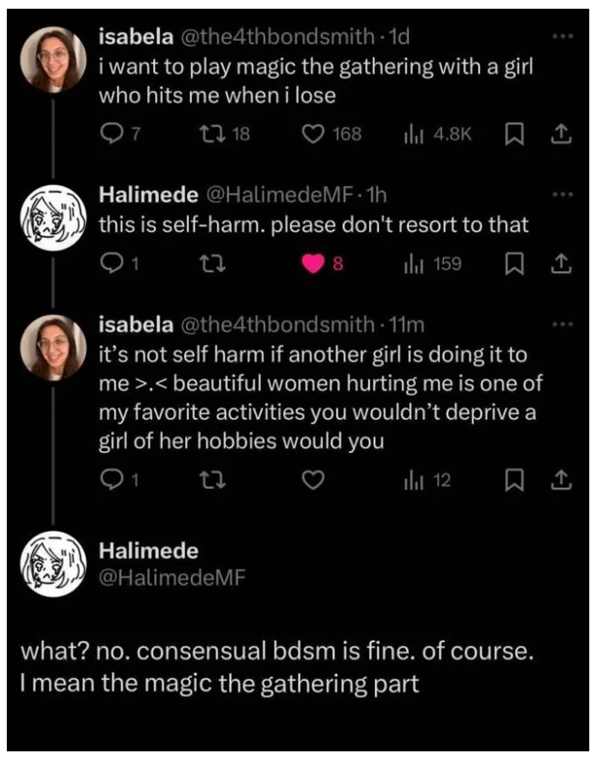Bookmark Halimede's self-harm reply
Screen dimensions: 598x762
pos(514,264)
